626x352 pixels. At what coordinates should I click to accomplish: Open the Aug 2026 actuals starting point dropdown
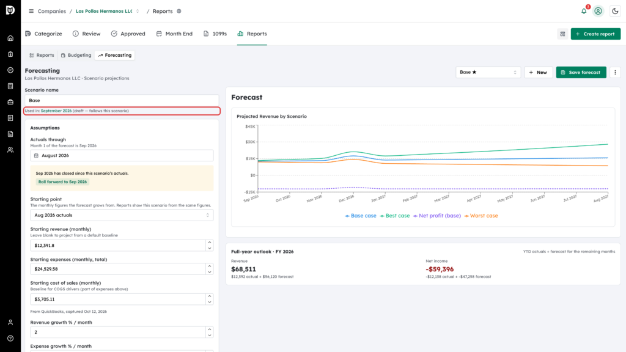122,215
